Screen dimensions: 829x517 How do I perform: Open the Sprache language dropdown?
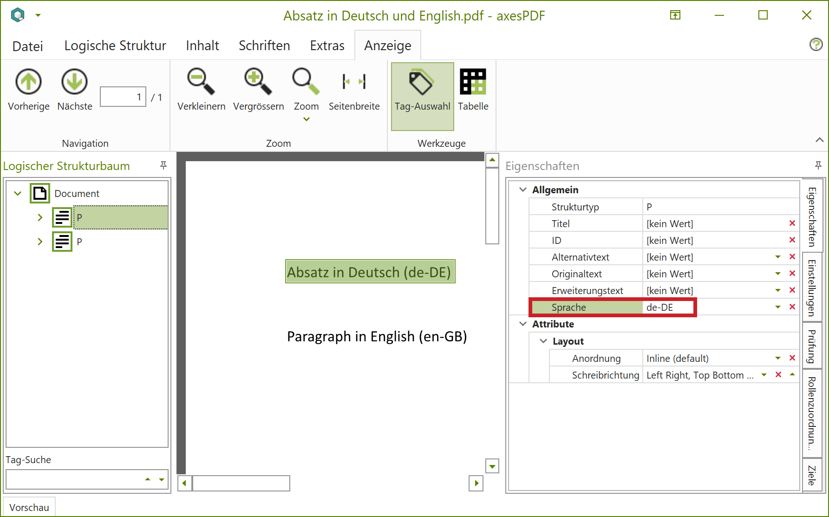coord(778,307)
